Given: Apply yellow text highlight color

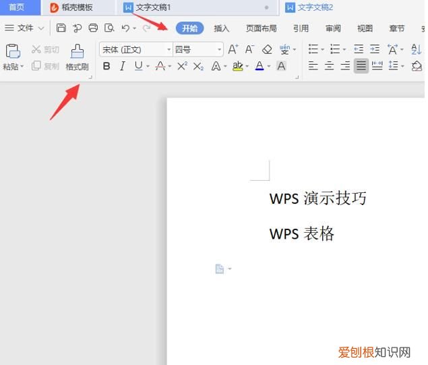Looking at the screenshot, I should click(238, 66).
